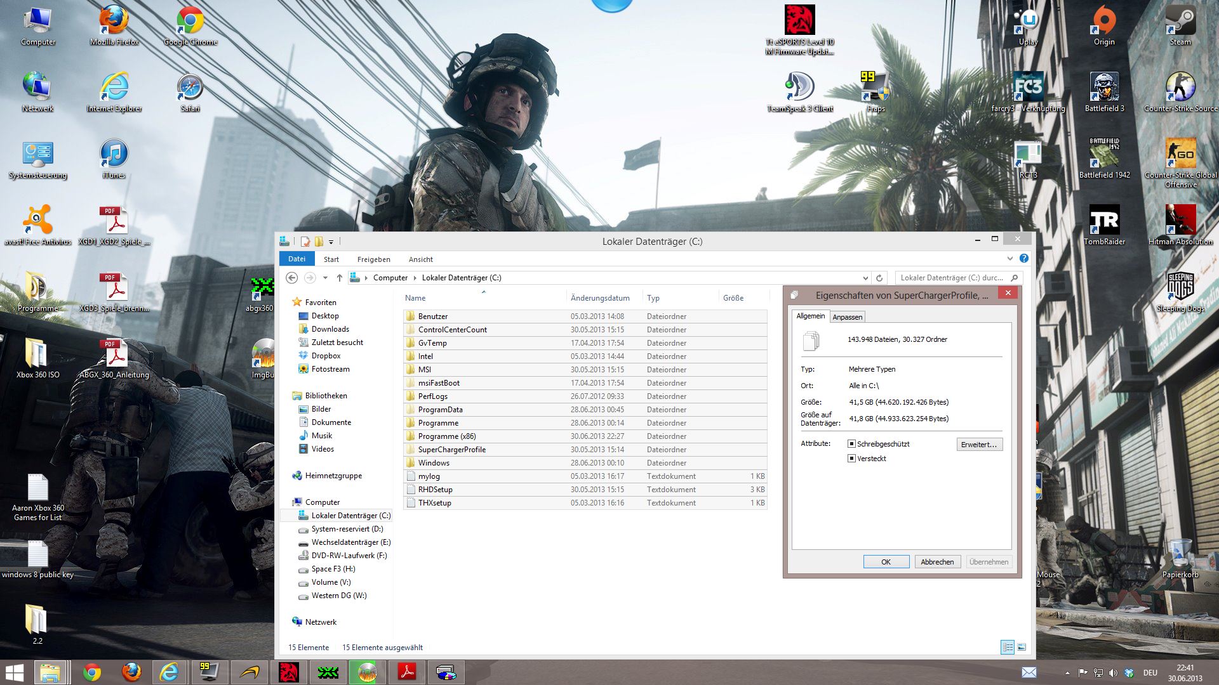This screenshot has height=685, width=1219.
Task: Click the search field for Lokaler Datenträger
Action: coord(951,278)
